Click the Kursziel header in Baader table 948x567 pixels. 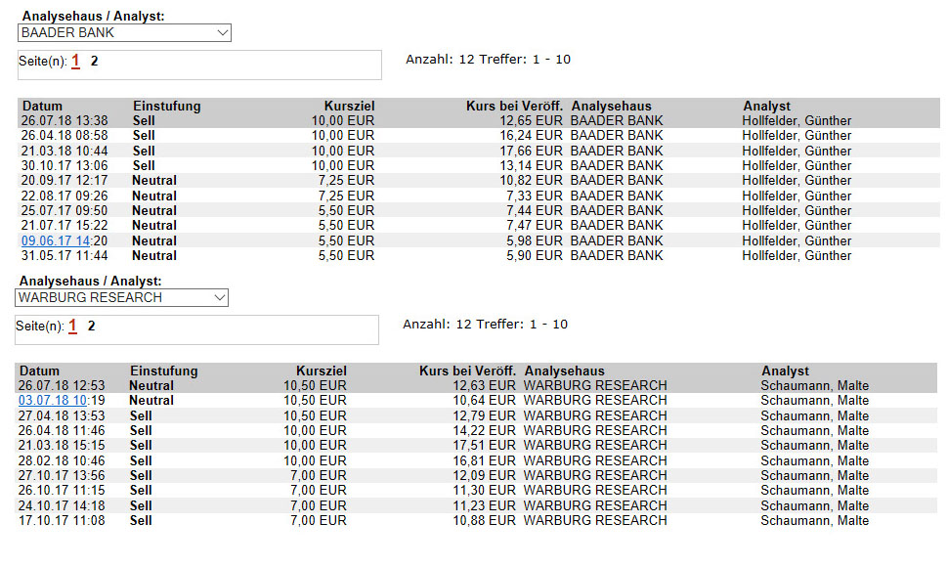[349, 106]
